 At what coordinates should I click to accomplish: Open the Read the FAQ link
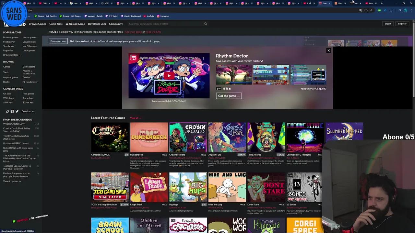tap(153, 32)
